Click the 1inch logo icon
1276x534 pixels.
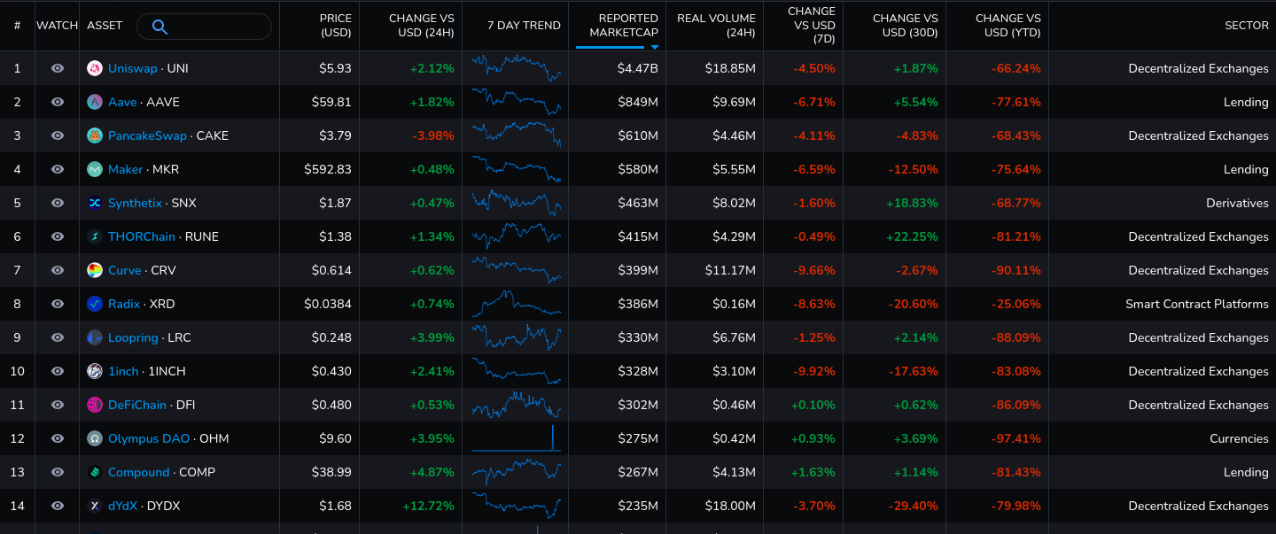tap(95, 371)
